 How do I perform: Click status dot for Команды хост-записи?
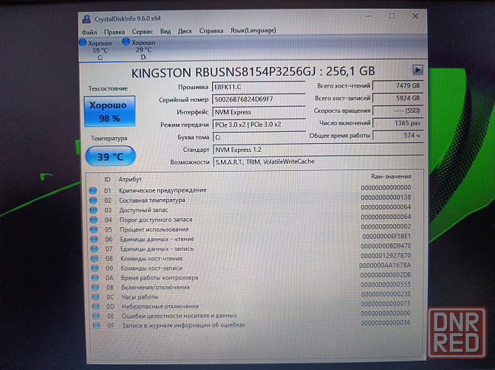click(x=93, y=268)
